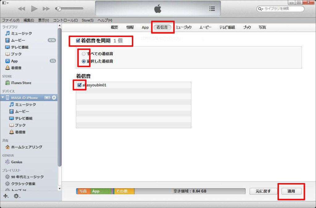Open the ファイル(F) menu

coord(11,20)
